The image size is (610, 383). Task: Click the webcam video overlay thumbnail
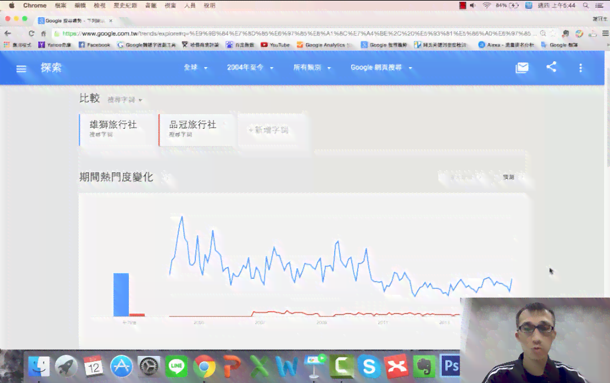coord(535,341)
